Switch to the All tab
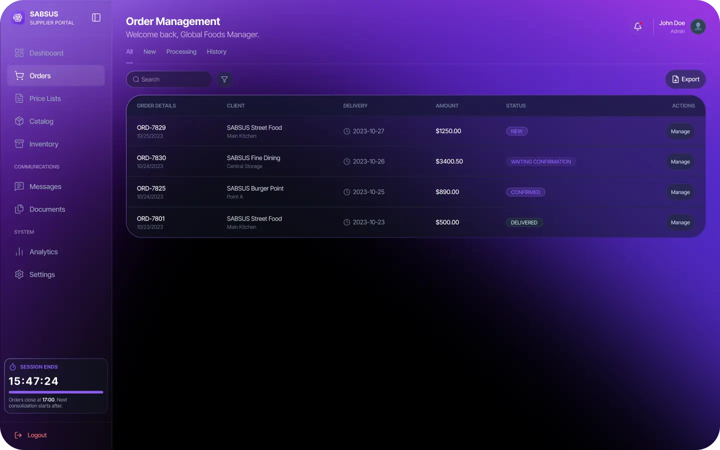 click(x=129, y=51)
